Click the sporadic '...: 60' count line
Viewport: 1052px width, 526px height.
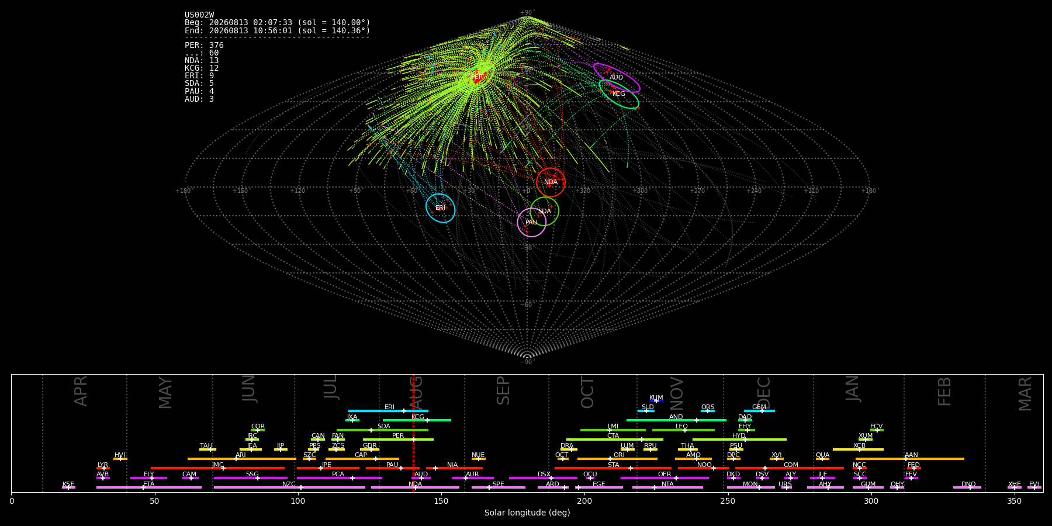point(202,53)
